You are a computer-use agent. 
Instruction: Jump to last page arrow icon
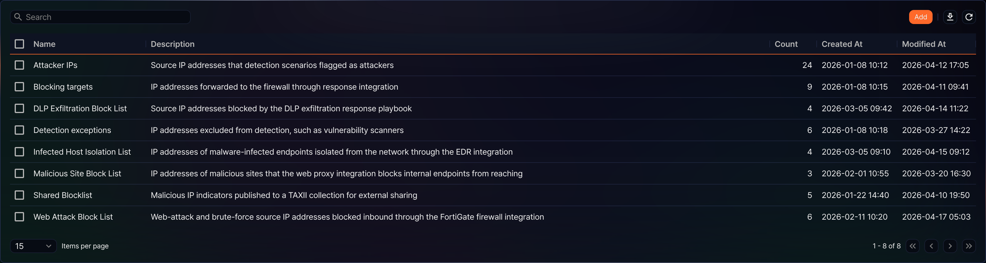(x=969, y=246)
